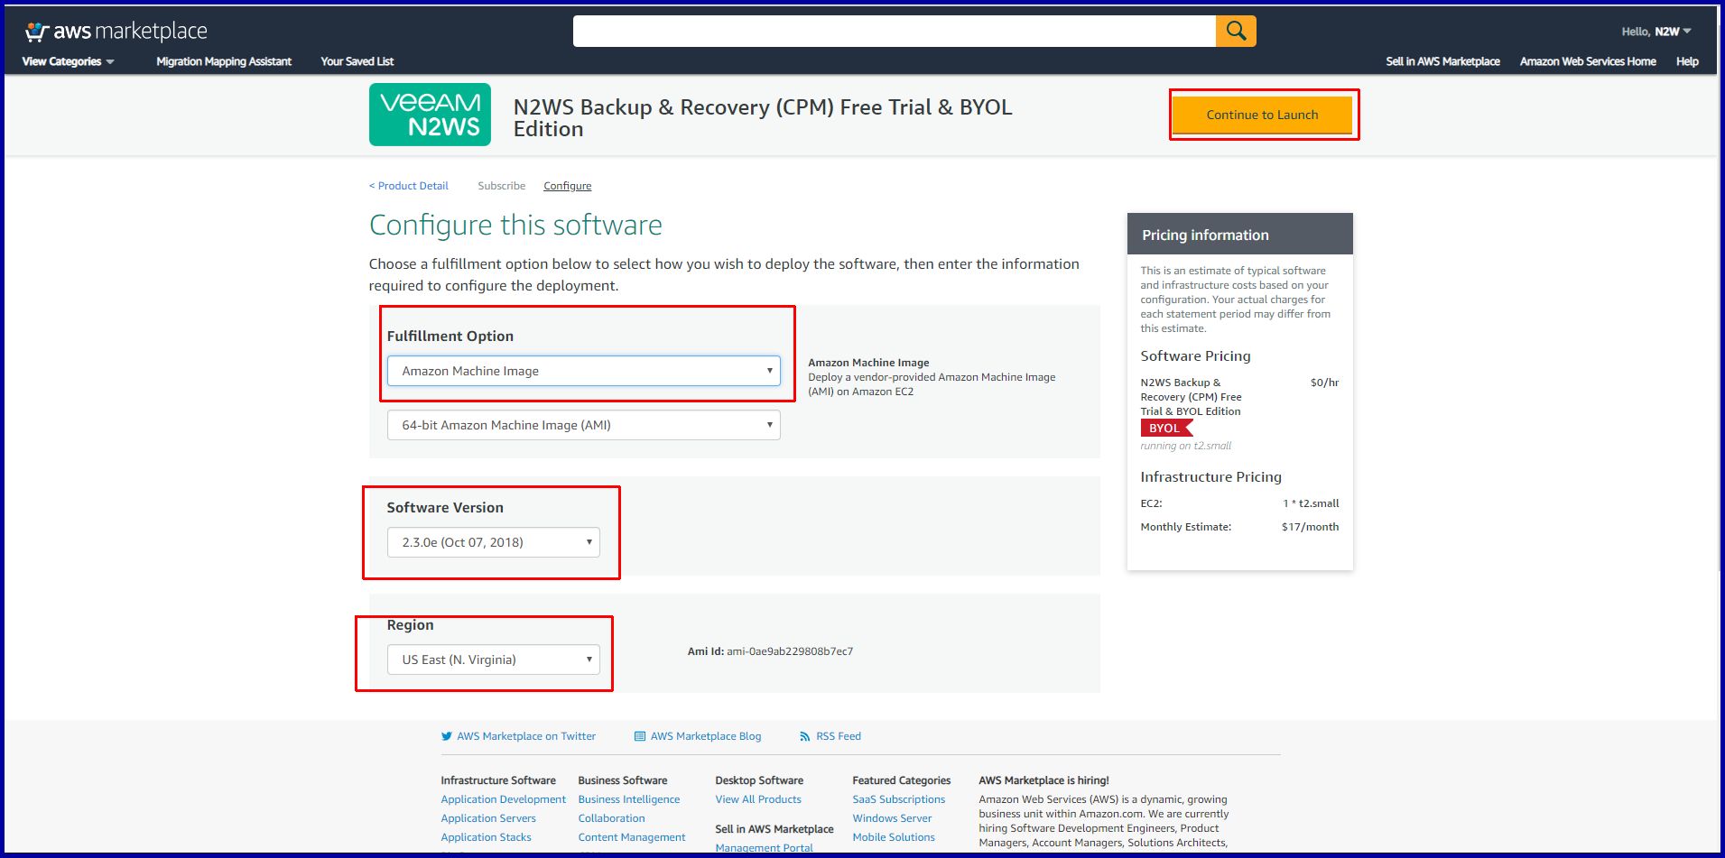The width and height of the screenshot is (1725, 858).
Task: Click the $0/hr software price
Action: point(1325,383)
